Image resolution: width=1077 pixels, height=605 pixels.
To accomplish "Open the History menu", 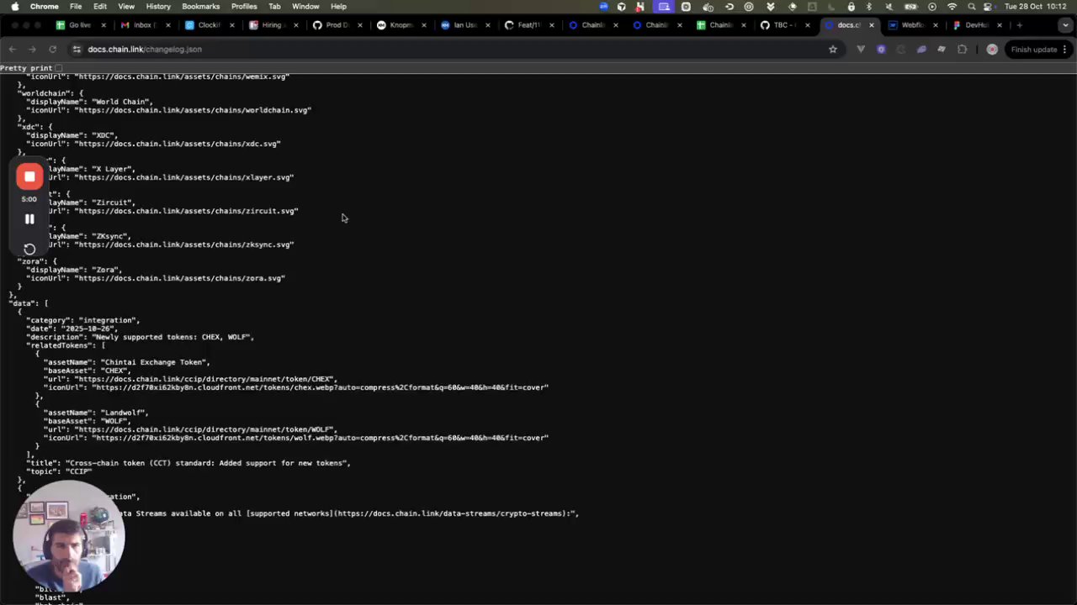I will [158, 6].
